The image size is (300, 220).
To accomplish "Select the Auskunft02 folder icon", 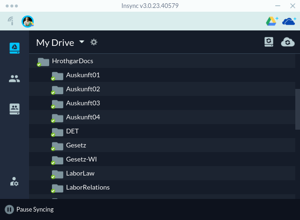I will tap(57, 90).
